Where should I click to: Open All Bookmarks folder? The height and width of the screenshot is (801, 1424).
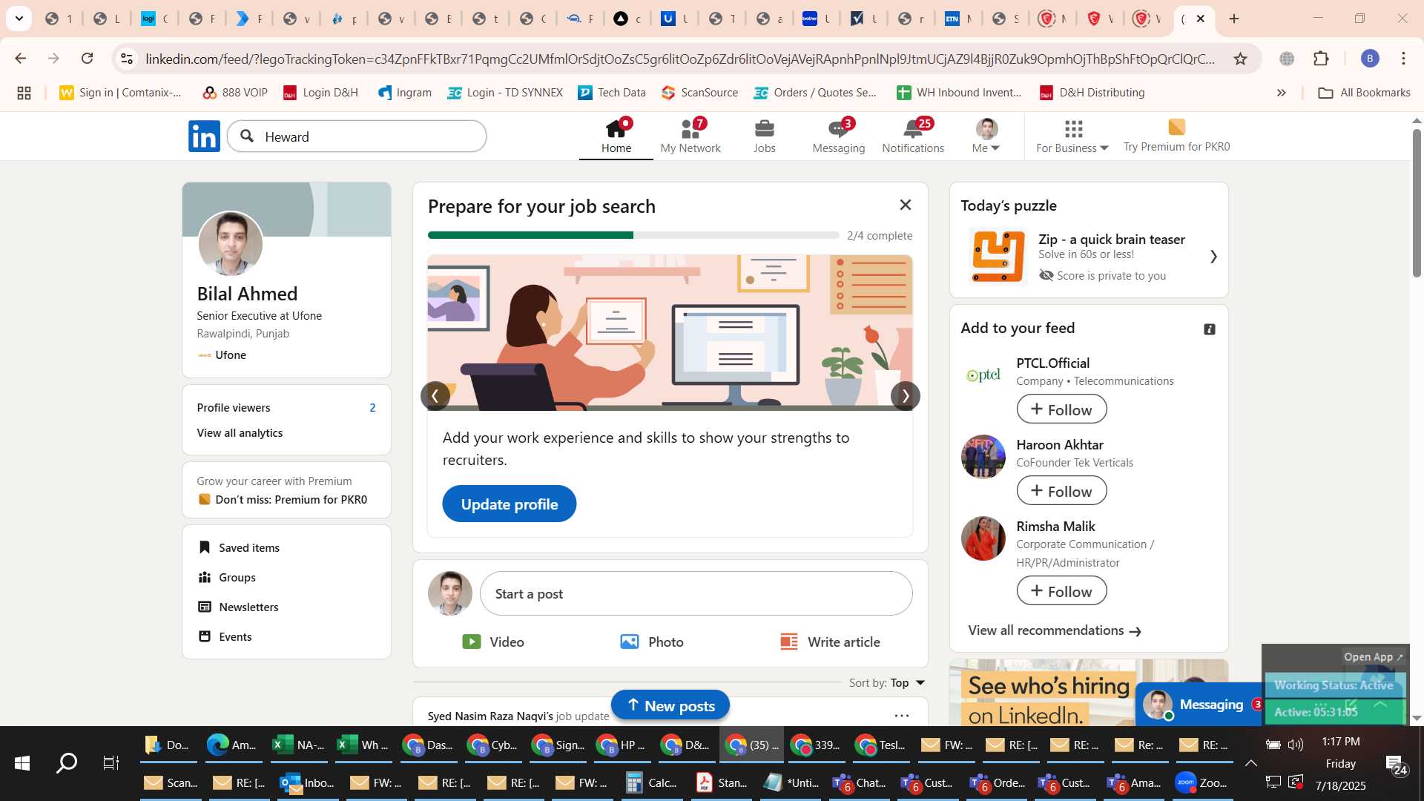1364,93
